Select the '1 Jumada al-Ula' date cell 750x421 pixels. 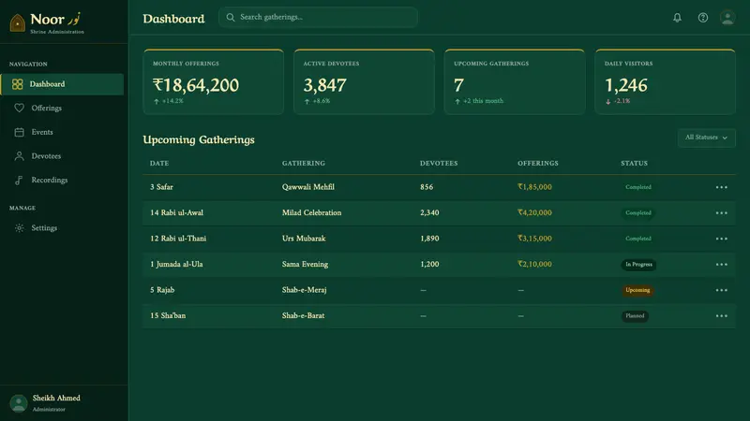pyautogui.click(x=176, y=265)
